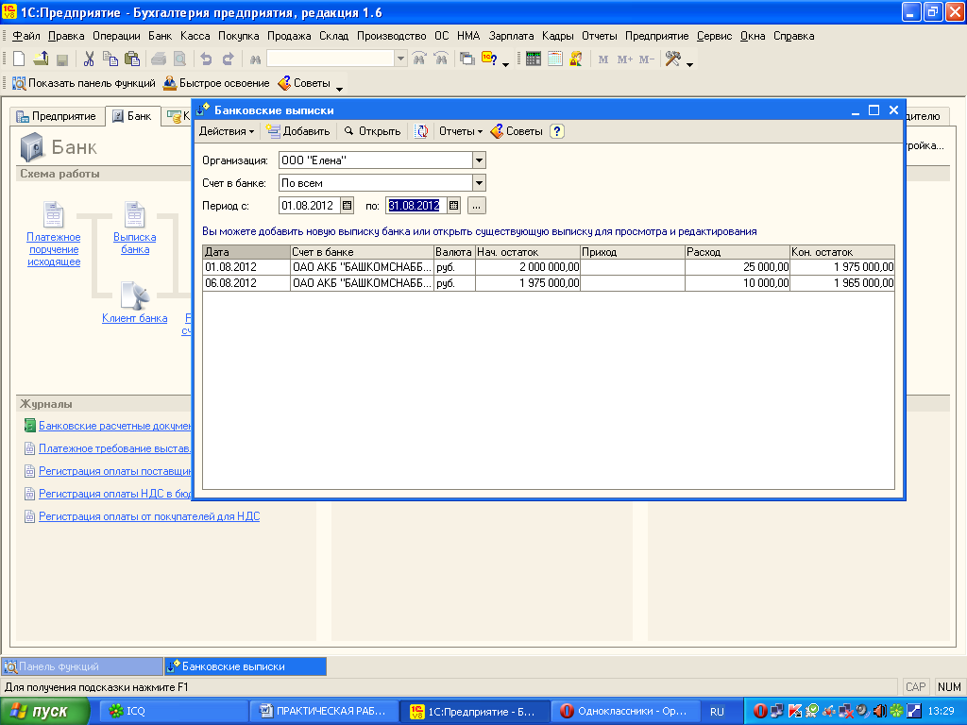Click the help question mark in Банковские выписки
Viewport: 967px width, 725px height.
coord(557,131)
